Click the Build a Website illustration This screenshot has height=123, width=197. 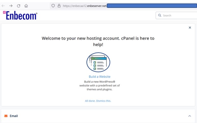98,62
